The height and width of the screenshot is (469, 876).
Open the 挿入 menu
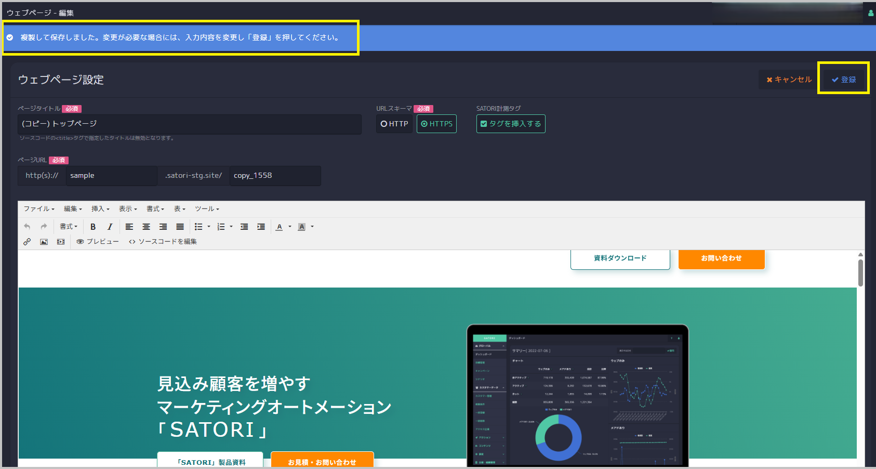coord(100,209)
